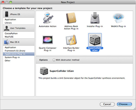136x110 pixels.
Task: Click the iPhone OS section icon
Action: coord(7,14)
